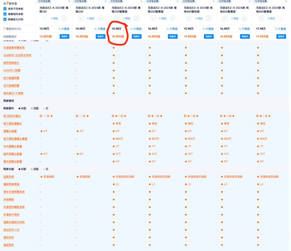The image size is (291, 251).
Task: Open 哨兵模式/千里眼 link
Action: 13,93
